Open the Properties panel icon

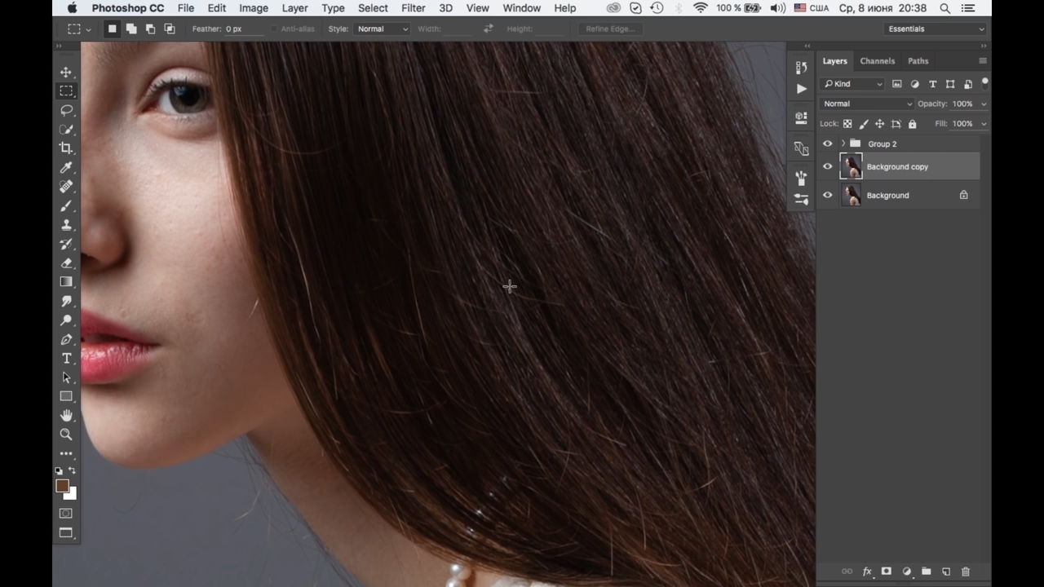(x=801, y=118)
